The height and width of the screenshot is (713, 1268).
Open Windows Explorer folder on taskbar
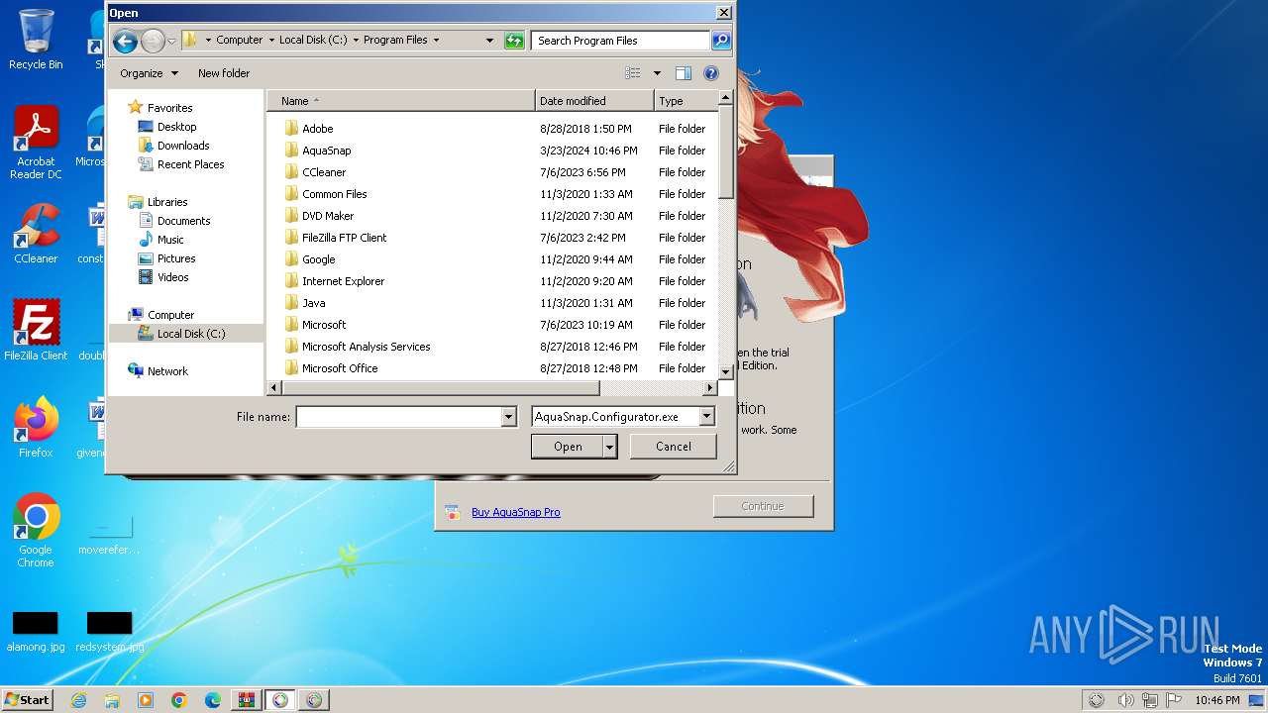[x=112, y=700]
